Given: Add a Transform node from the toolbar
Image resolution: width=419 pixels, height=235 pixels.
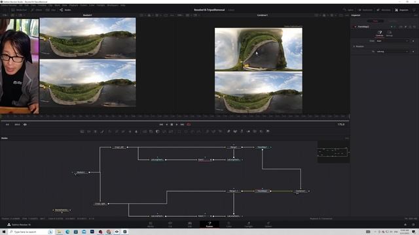Looking at the screenshot, I should [x=171, y=131].
